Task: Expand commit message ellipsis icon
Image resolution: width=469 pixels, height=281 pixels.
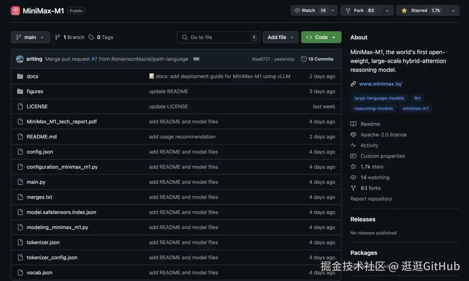Action: coord(196,59)
